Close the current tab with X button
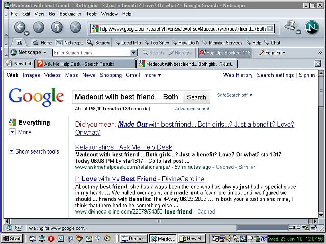 pyautogui.click(x=318, y=64)
